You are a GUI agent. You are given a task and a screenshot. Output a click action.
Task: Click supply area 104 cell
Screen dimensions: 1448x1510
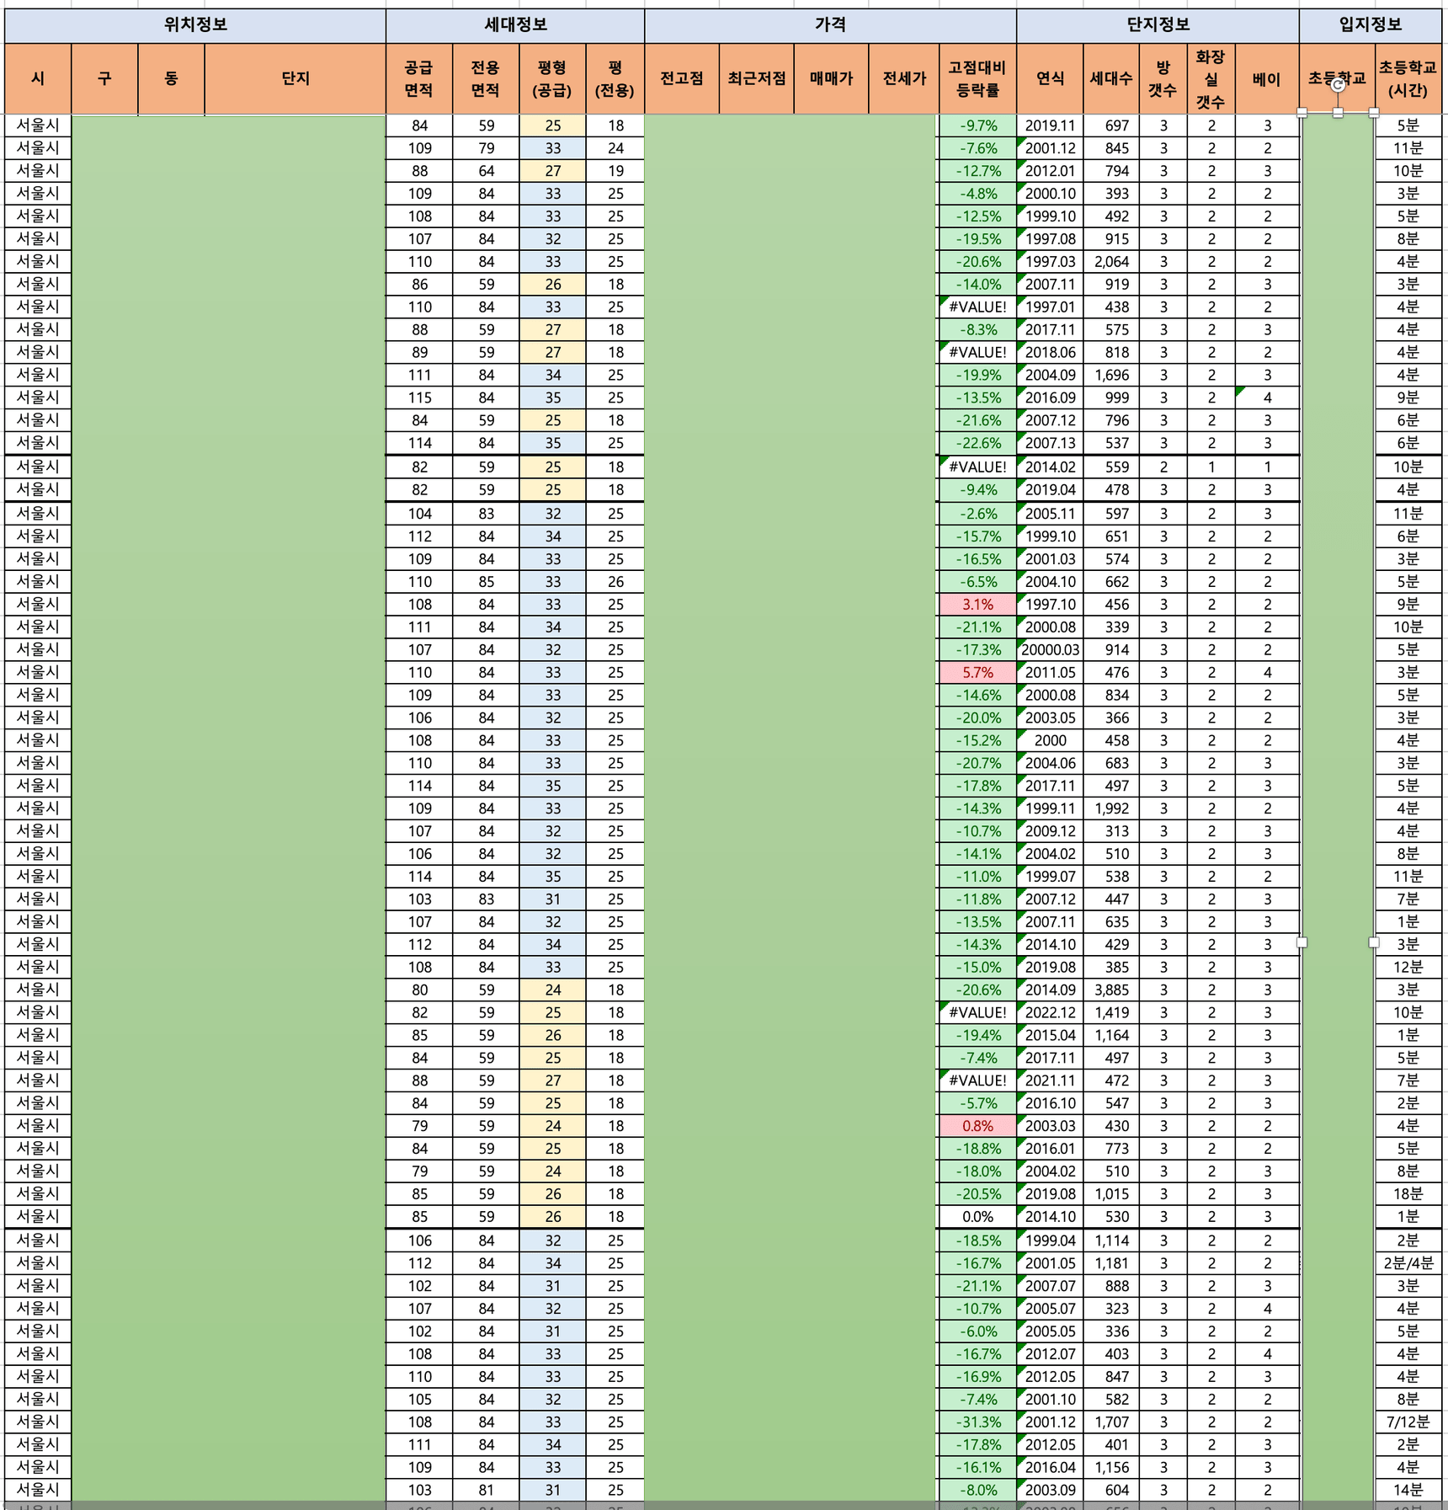pyautogui.click(x=419, y=514)
